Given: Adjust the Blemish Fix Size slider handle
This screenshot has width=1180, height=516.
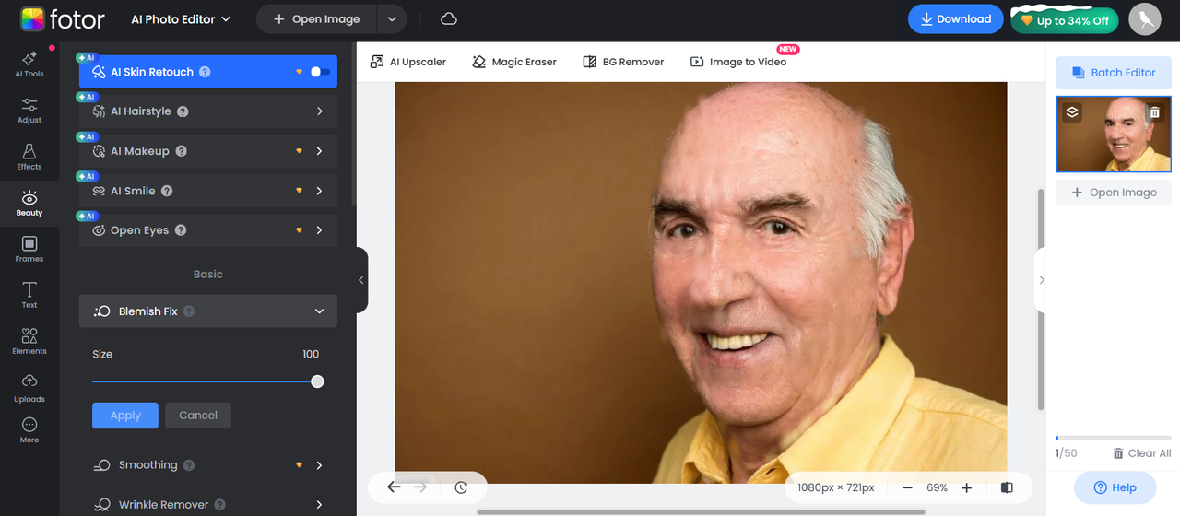Looking at the screenshot, I should [317, 381].
